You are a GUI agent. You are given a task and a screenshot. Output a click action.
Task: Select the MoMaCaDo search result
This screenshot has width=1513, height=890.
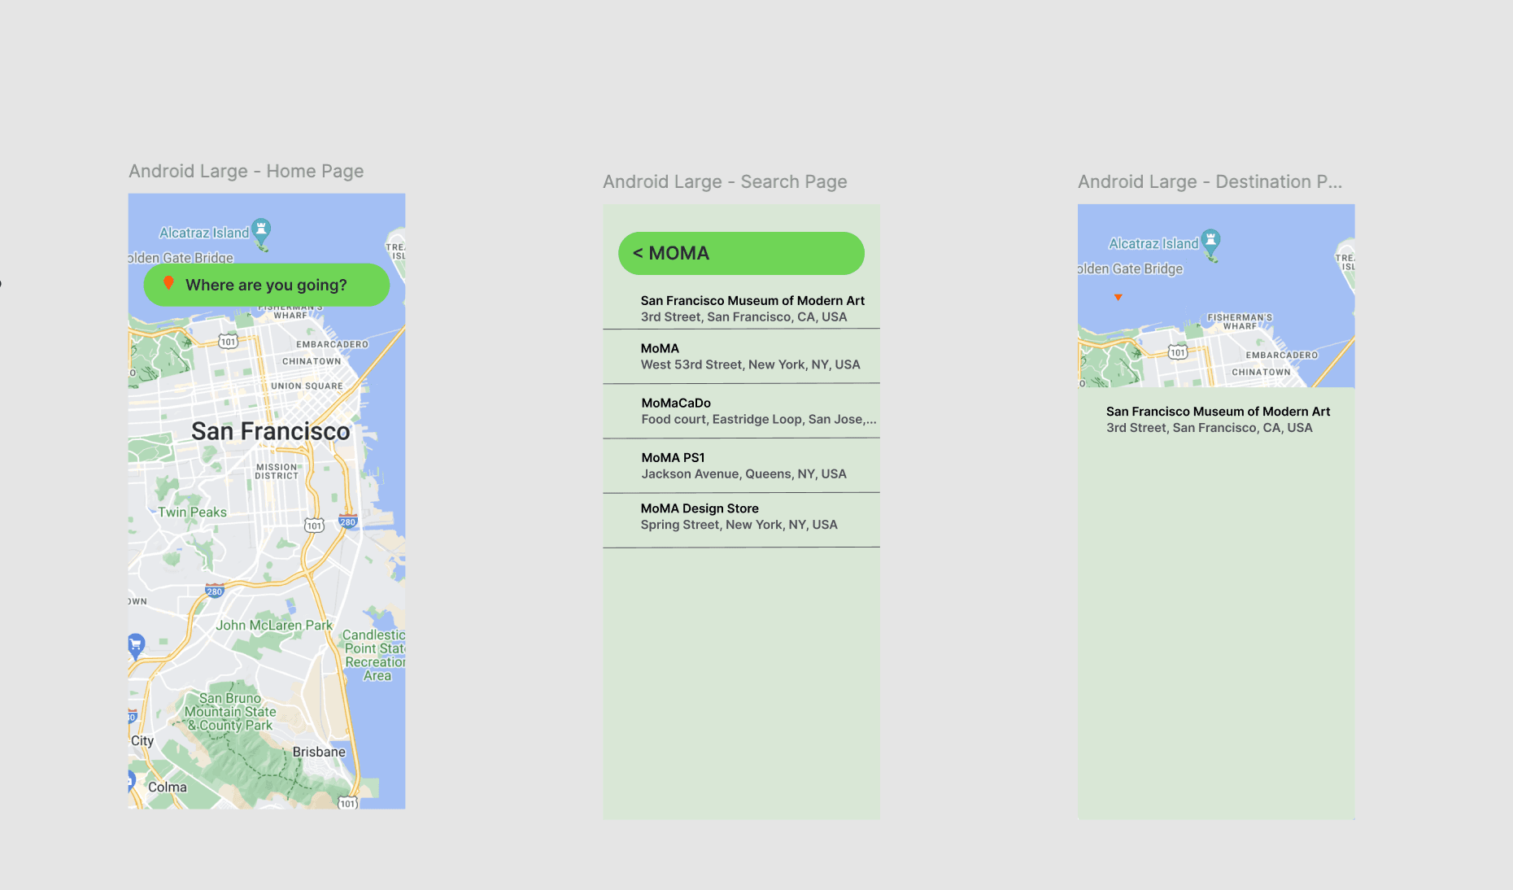coord(741,411)
